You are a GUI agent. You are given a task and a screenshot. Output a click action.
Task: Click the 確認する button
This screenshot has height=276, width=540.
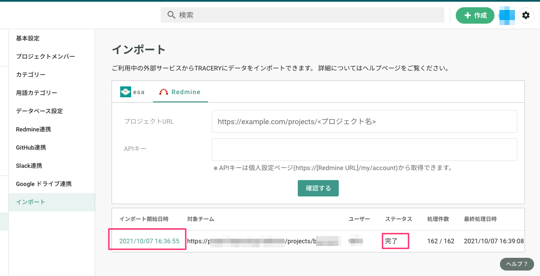point(318,188)
